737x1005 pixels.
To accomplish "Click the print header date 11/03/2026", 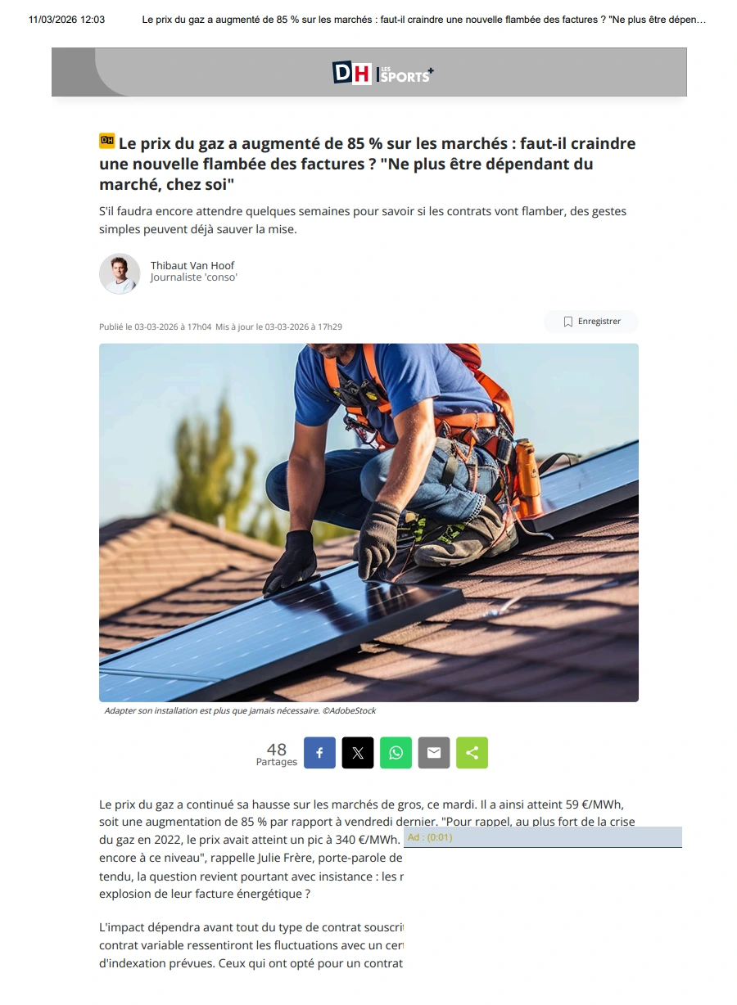I will tap(66, 20).
